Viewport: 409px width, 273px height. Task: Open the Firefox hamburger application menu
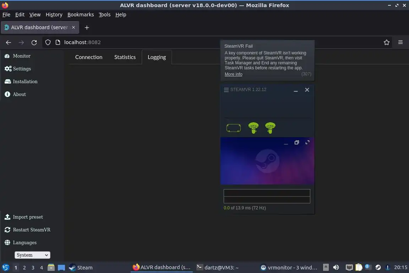tap(400, 42)
